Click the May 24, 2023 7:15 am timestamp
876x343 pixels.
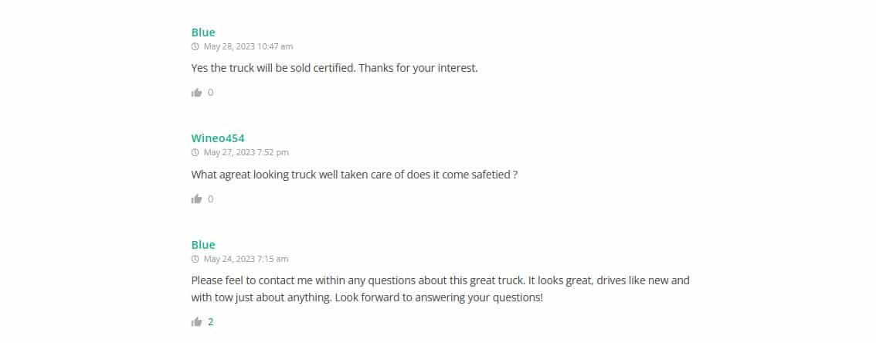point(246,259)
